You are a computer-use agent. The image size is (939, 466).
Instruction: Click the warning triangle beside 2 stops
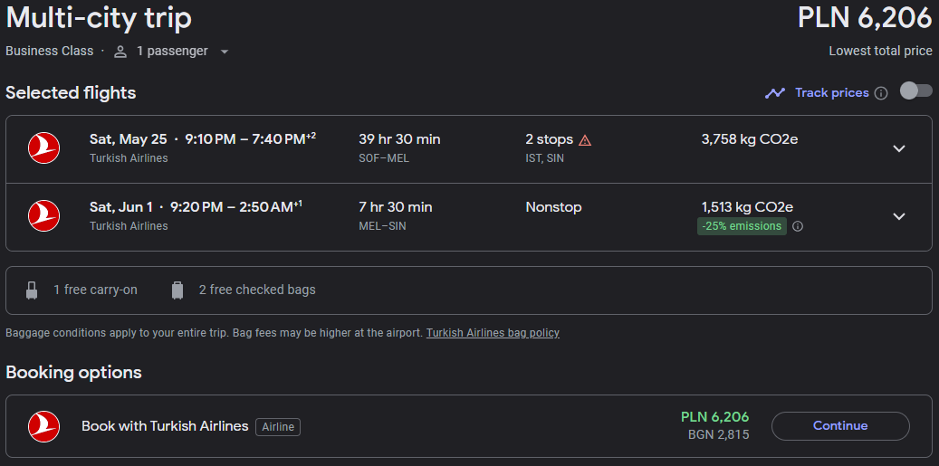pos(585,140)
